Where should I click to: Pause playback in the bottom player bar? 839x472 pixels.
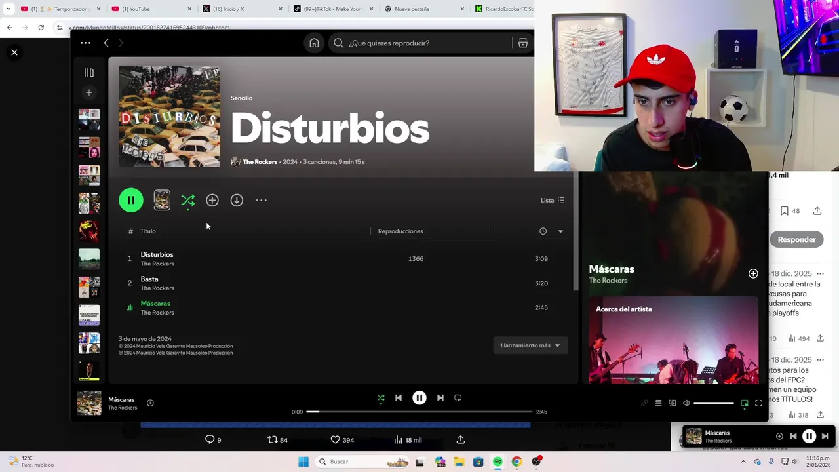[x=419, y=397]
